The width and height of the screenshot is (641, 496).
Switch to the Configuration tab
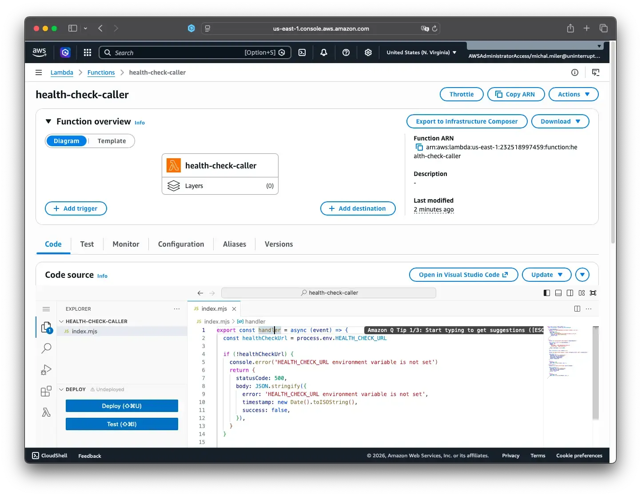coord(181,244)
